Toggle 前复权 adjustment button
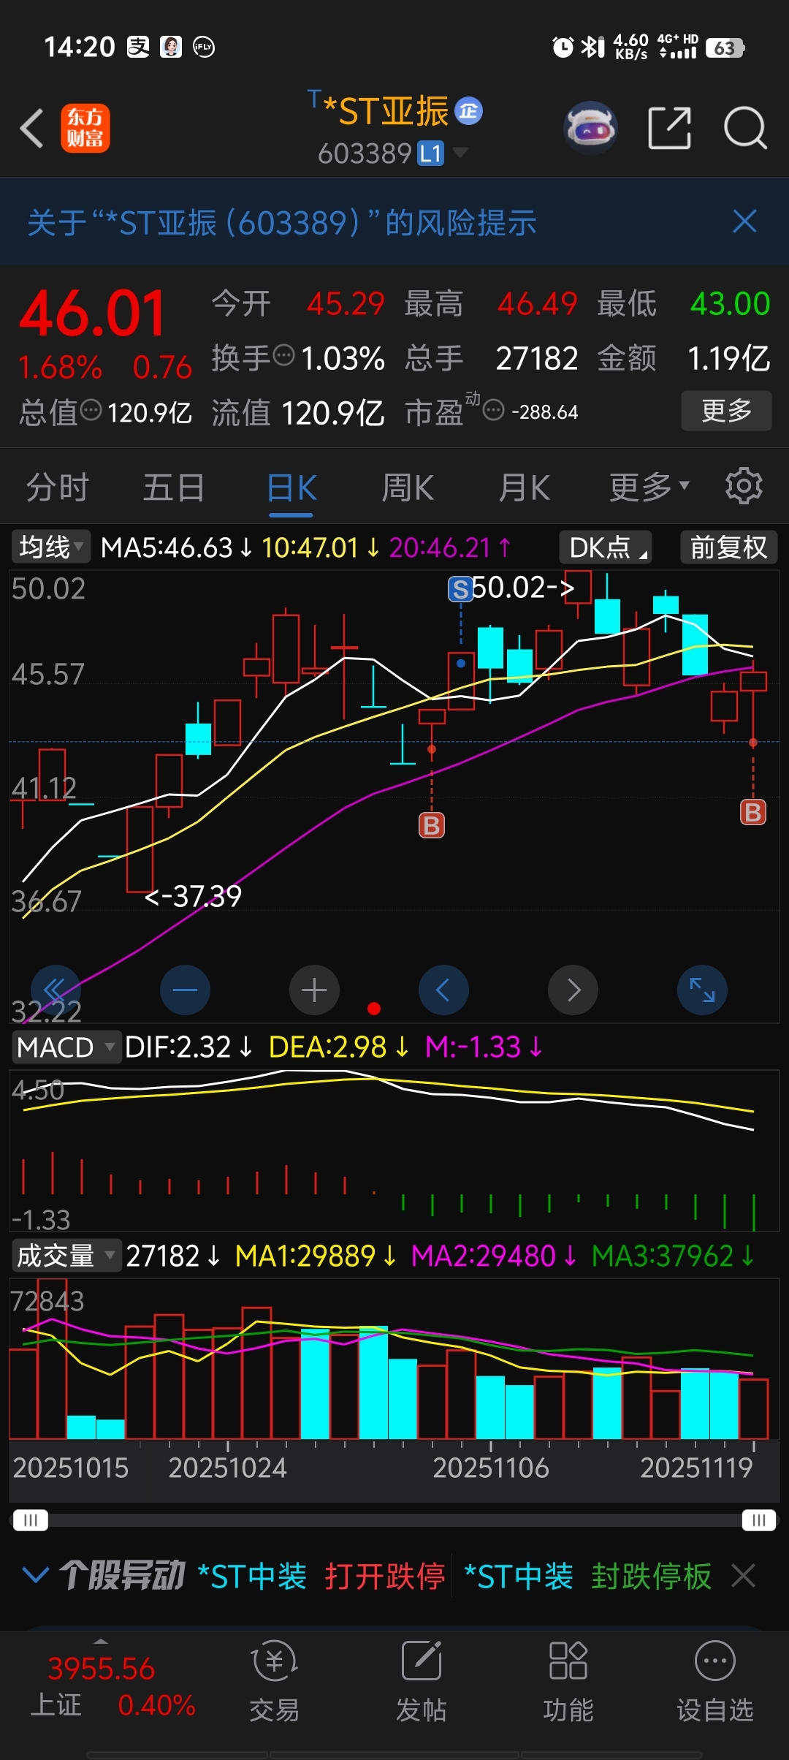Image resolution: width=789 pixels, height=1760 pixels. [x=728, y=547]
